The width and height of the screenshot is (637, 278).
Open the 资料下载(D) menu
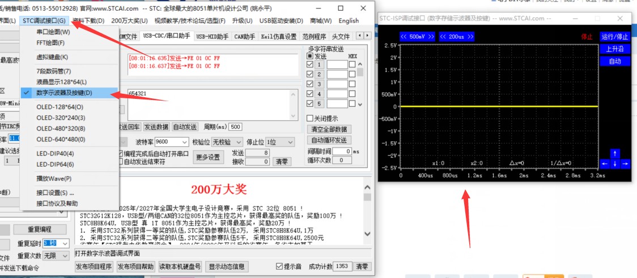[x=88, y=21]
